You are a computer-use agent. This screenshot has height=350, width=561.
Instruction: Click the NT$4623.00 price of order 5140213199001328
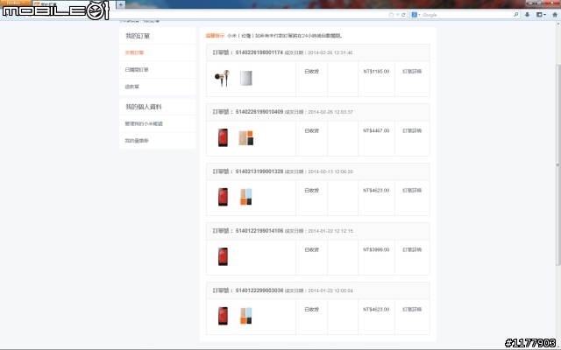[376, 191]
